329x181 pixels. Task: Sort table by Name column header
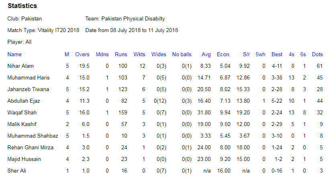14,54
